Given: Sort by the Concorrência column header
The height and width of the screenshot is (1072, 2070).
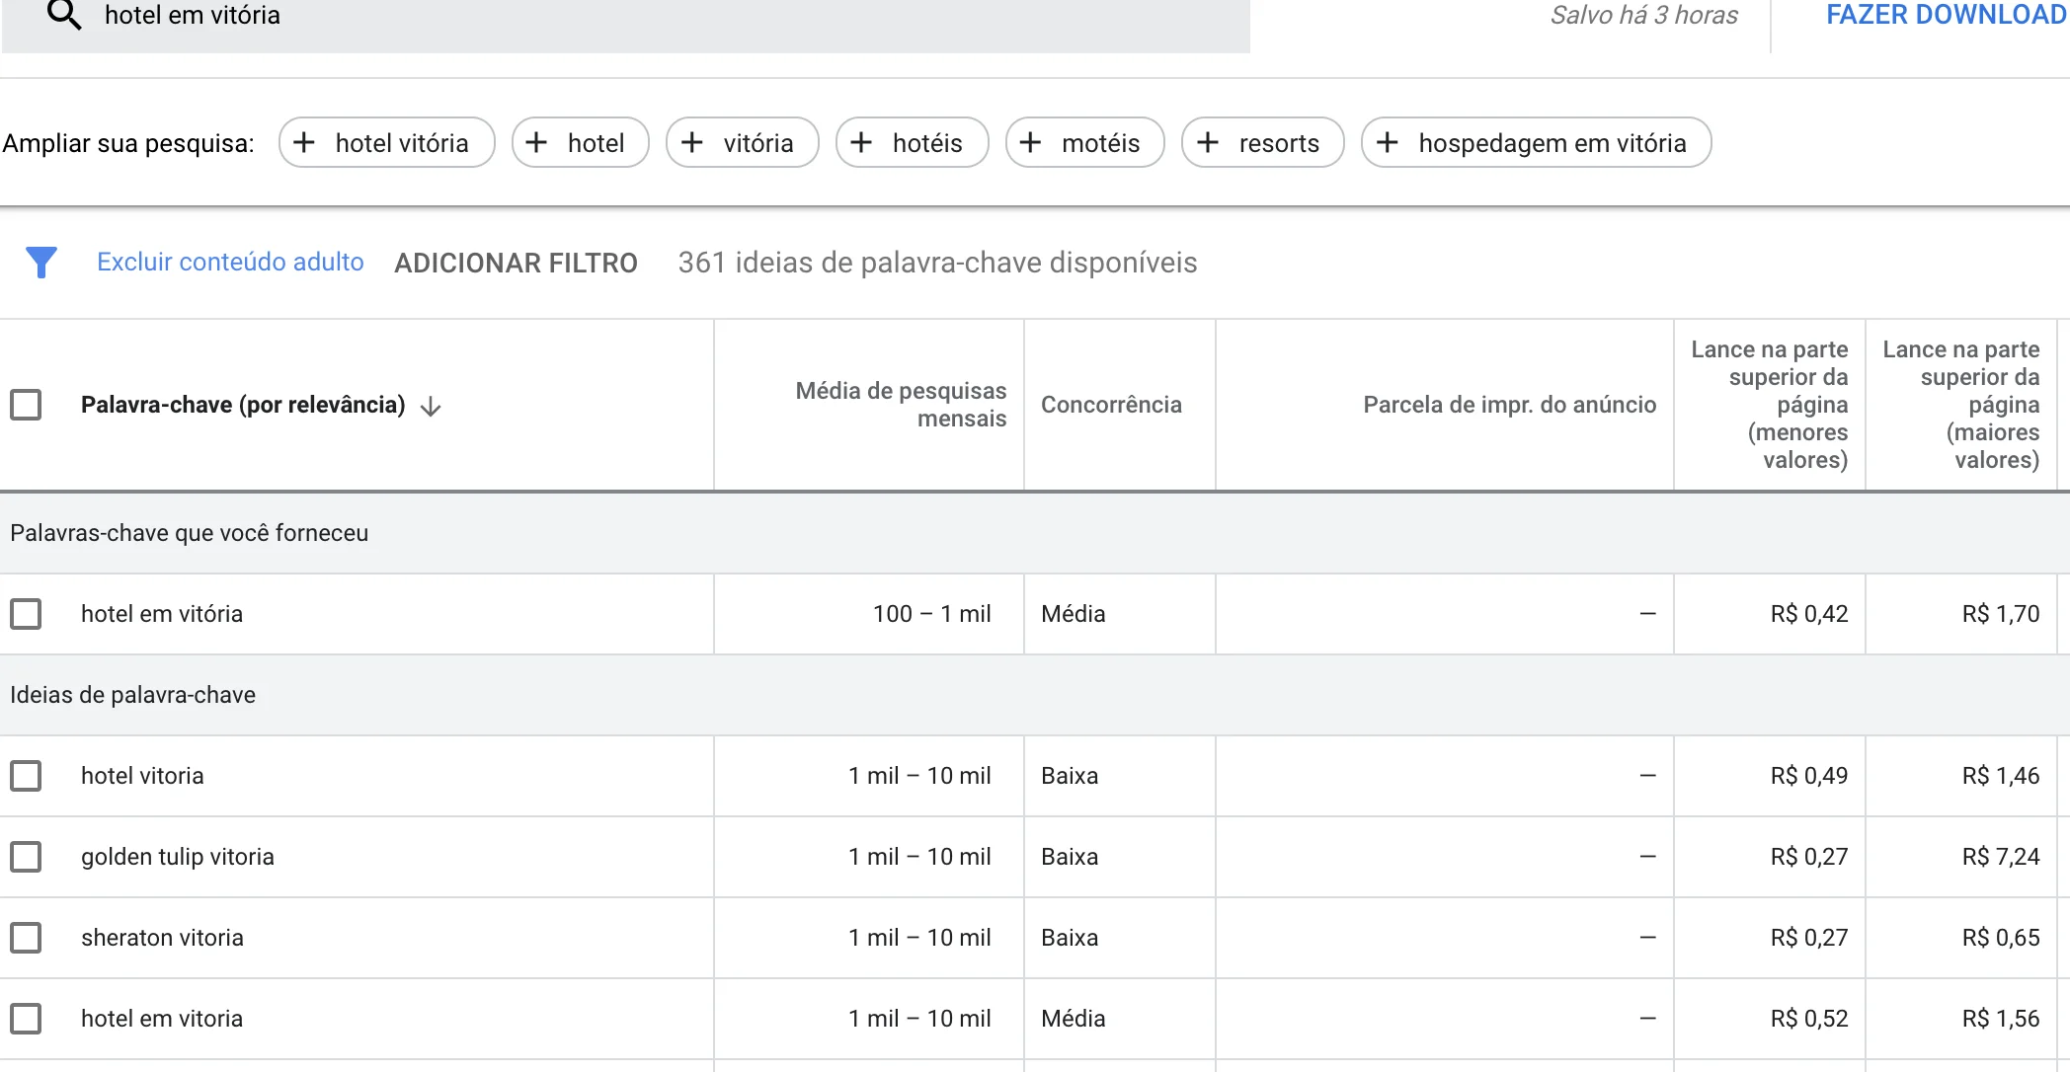Looking at the screenshot, I should coord(1110,405).
